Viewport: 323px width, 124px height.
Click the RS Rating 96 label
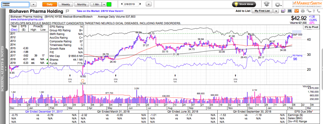click(297, 57)
